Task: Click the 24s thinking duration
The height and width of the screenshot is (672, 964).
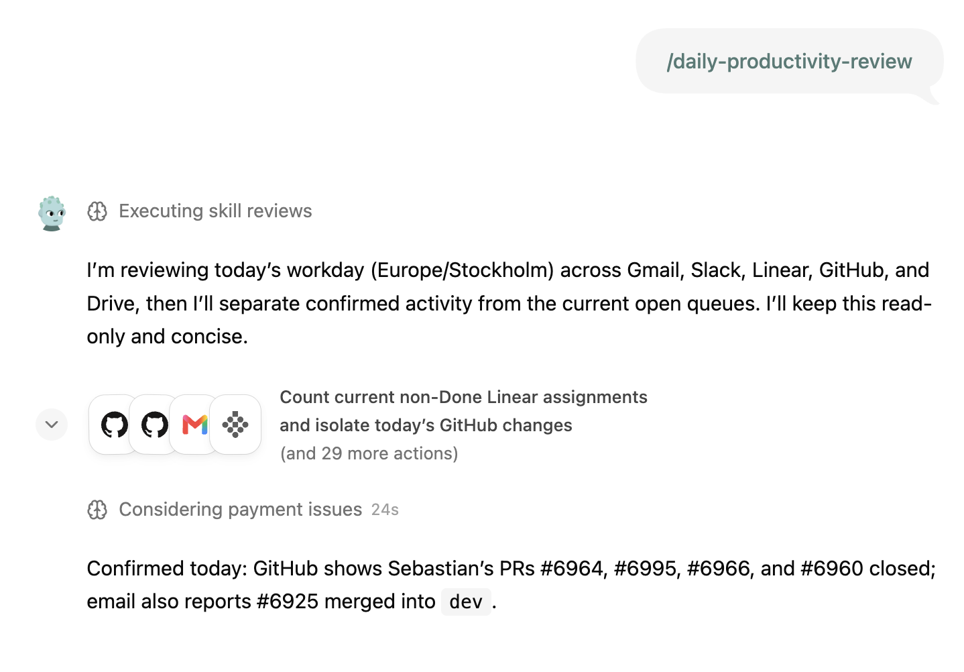Action: pos(385,510)
